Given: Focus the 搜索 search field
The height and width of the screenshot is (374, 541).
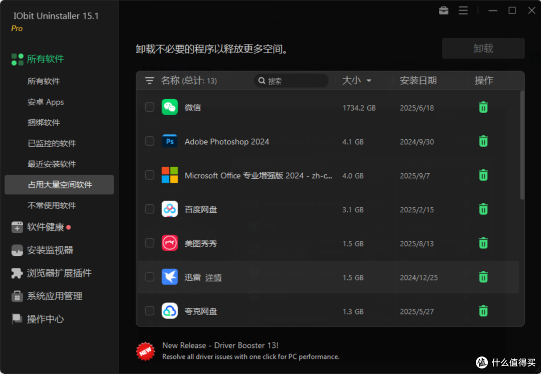Looking at the screenshot, I should pyautogui.click(x=291, y=81).
